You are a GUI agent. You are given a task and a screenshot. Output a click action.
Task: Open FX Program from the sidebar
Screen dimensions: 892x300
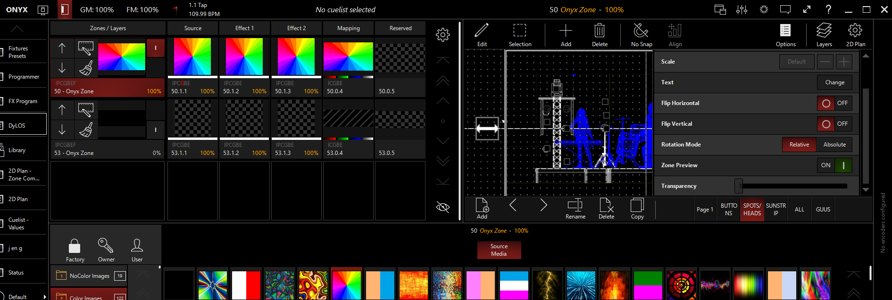(24, 101)
